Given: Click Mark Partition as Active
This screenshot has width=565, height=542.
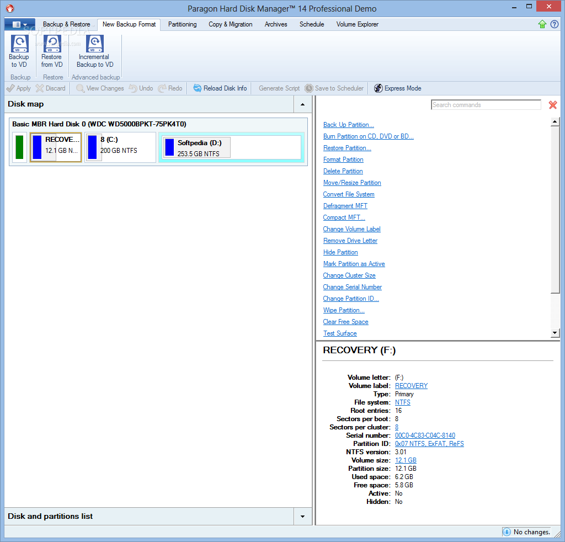Looking at the screenshot, I should click(x=354, y=264).
